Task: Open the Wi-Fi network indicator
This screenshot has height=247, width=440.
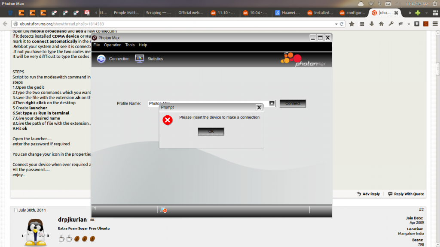Action: 371,3
